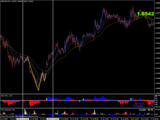Click the highlighted 2009.07.14 00:00 date label

coord(53,119)
